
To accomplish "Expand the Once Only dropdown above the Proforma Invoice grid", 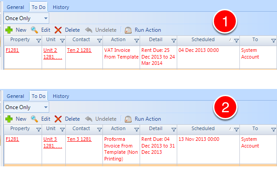I will (x=46, y=107).
